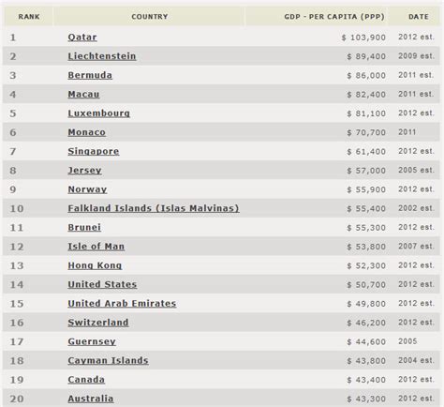The height and width of the screenshot is (407, 444).
Task: Click the $ 55,900 Norway value
Action: point(366,189)
